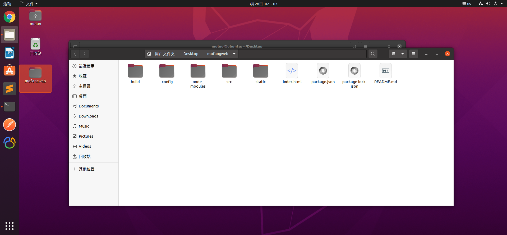Go to Desktop in the path bar

pyautogui.click(x=191, y=54)
